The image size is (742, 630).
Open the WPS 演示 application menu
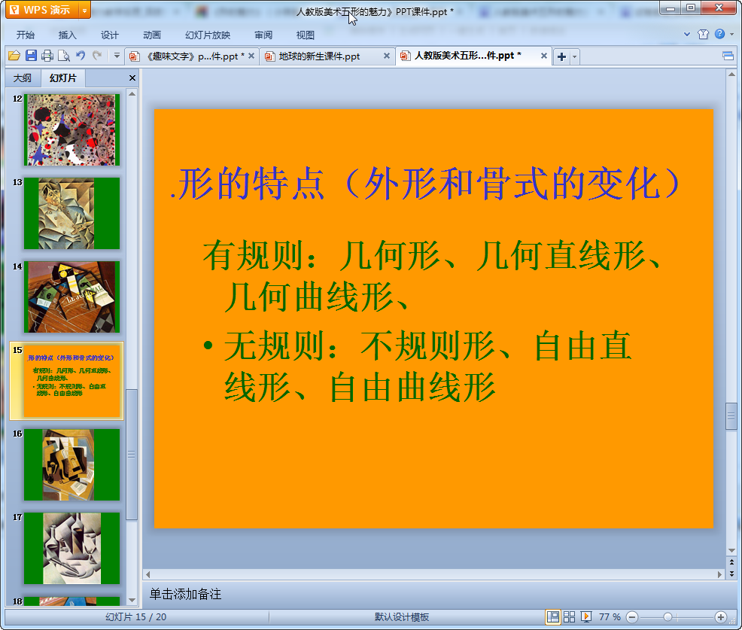[x=41, y=10]
